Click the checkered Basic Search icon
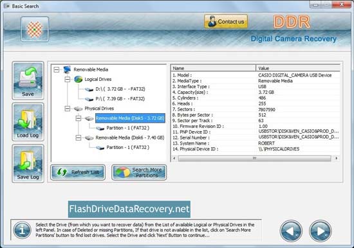Image resolution: width=354 pixels, height=248 pixels. pos(35,29)
